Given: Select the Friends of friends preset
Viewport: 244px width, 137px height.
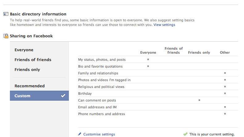Looking at the screenshot, I should click(33, 60).
